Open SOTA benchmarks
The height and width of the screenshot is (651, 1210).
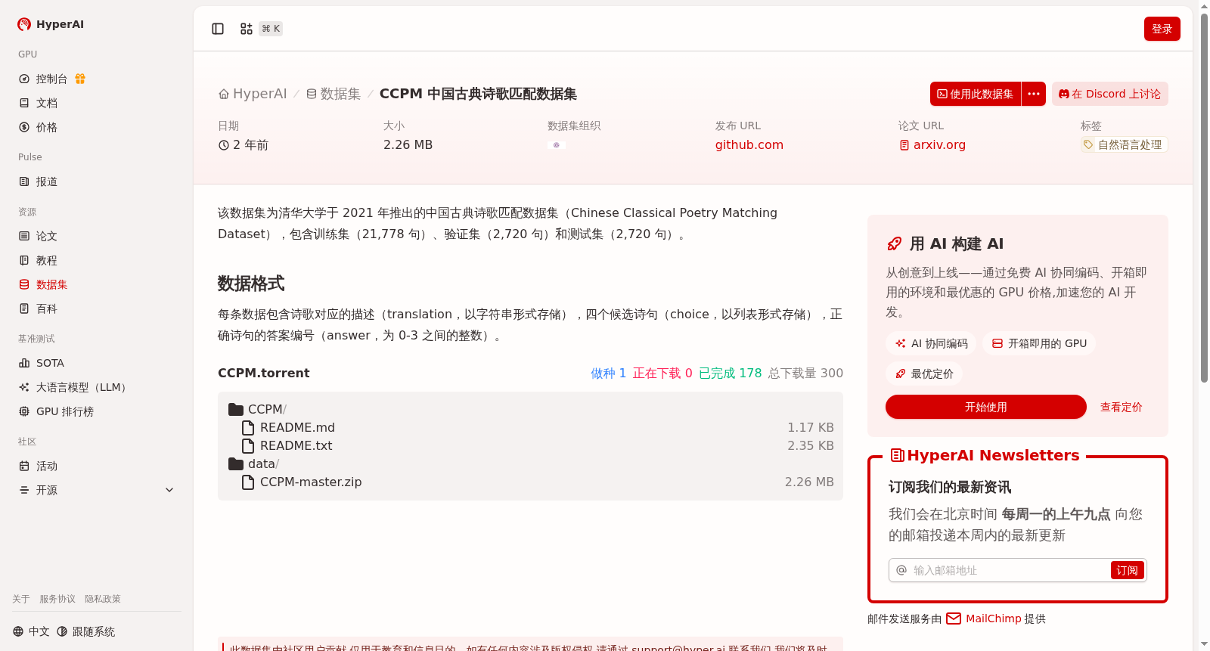click(x=50, y=363)
